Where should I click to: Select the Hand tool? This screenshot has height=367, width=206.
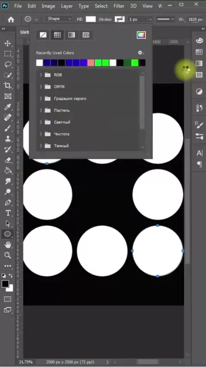pos(7,245)
